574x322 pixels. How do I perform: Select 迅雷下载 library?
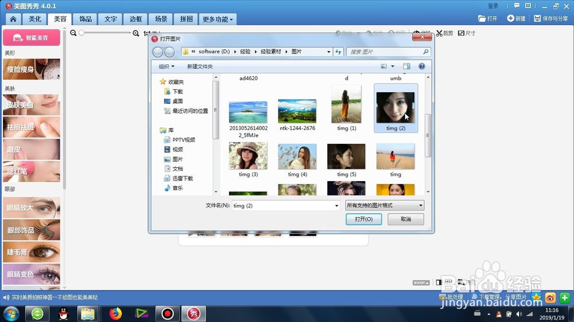(179, 178)
